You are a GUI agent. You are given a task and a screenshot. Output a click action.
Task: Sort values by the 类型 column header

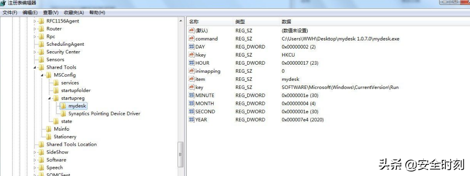256,22
